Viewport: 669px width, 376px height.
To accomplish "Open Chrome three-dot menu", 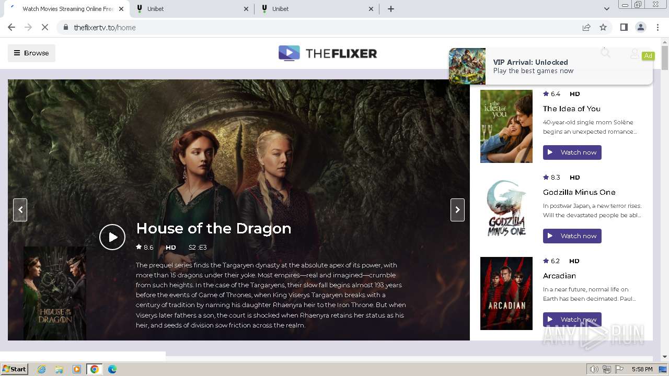I will click(x=658, y=27).
